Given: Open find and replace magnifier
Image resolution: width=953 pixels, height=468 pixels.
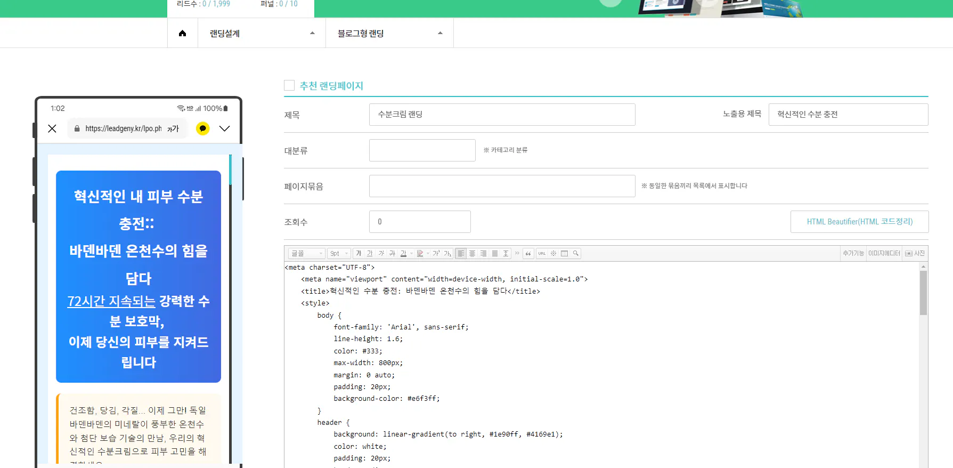Looking at the screenshot, I should [x=576, y=253].
